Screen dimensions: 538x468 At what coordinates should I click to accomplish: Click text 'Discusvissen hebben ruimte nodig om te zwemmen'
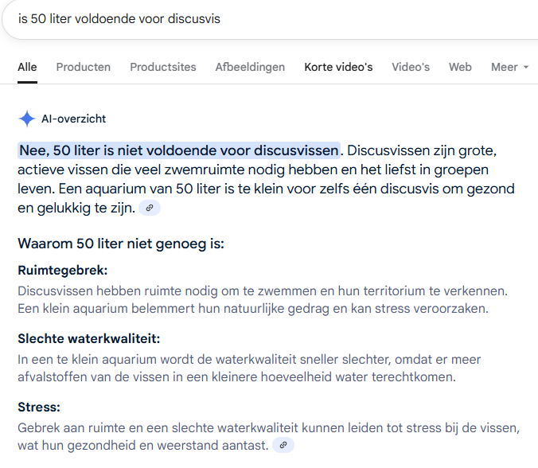pos(167,291)
